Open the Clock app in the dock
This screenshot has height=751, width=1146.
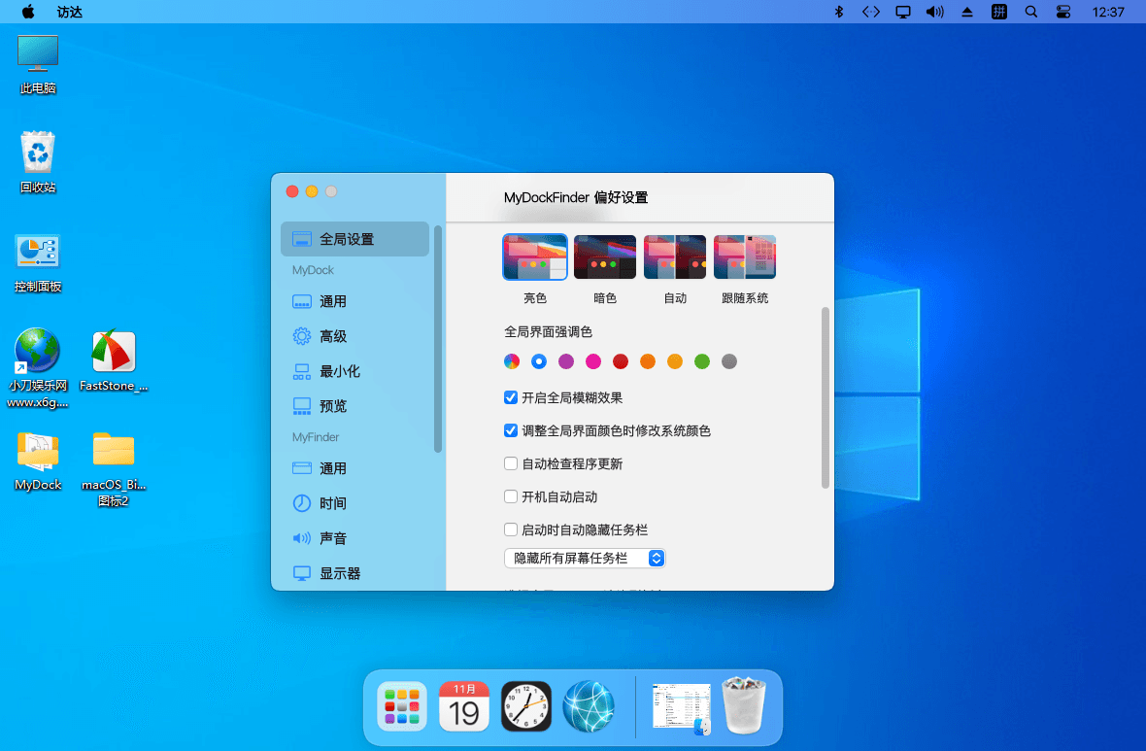525,706
